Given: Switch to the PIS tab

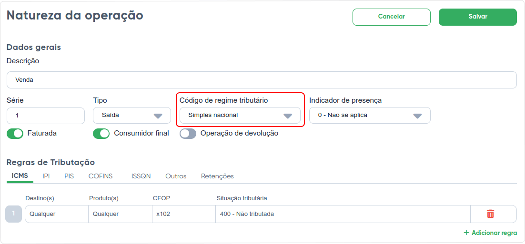Looking at the screenshot, I should click(x=69, y=176).
